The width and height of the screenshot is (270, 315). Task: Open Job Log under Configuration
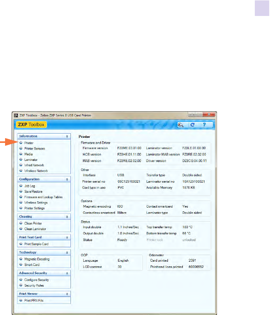30,186
